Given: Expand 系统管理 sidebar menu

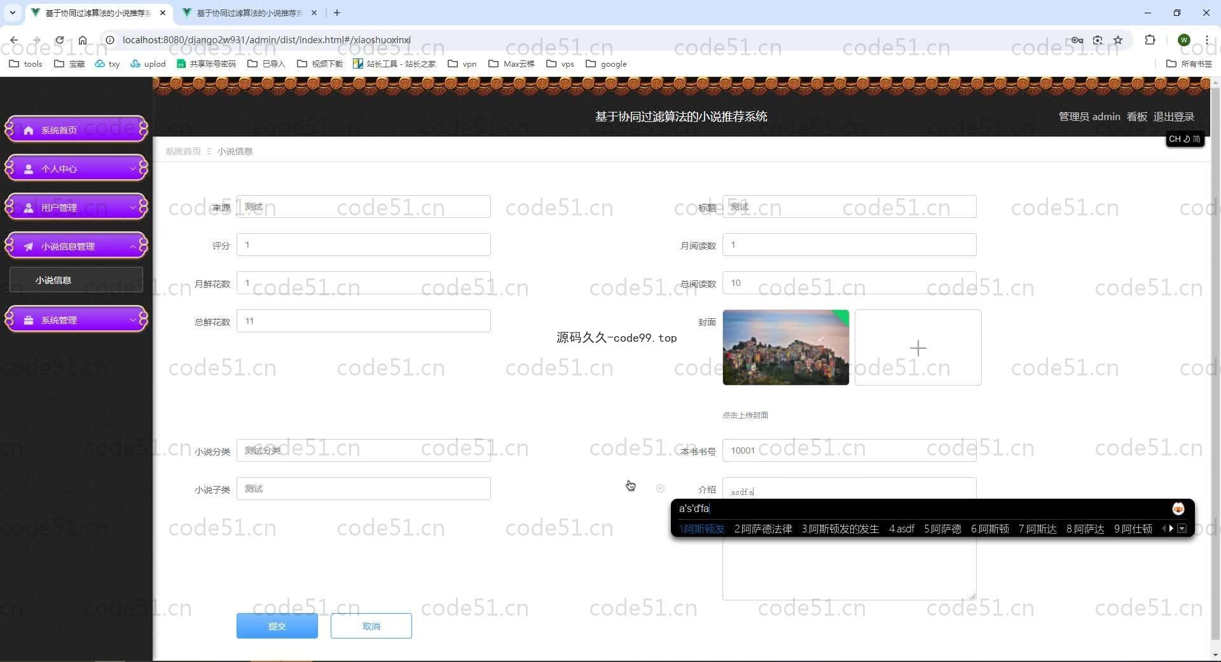Looking at the screenshot, I should pyautogui.click(x=76, y=320).
